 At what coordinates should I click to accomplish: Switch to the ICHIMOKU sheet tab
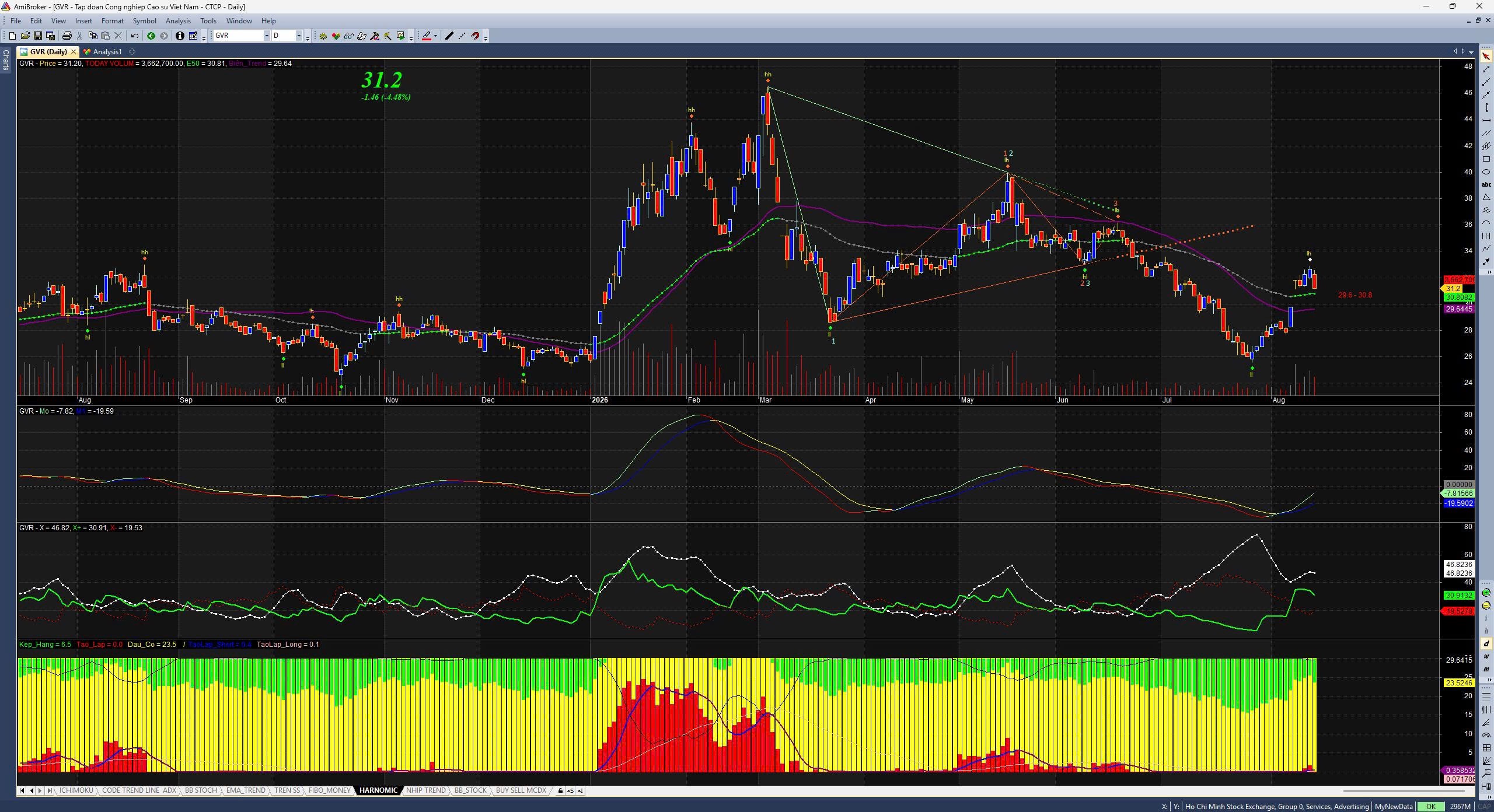[x=76, y=791]
